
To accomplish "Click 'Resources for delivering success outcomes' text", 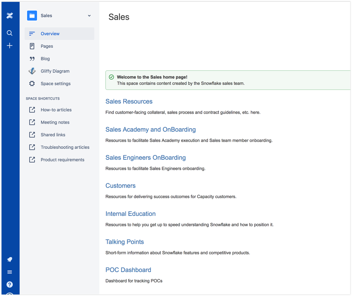I will (171, 197).
